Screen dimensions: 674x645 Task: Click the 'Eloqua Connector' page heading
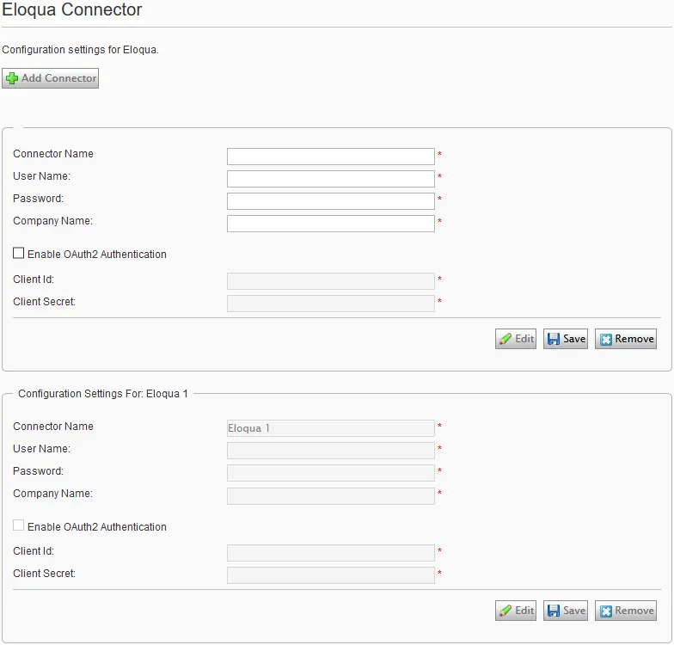tap(72, 9)
